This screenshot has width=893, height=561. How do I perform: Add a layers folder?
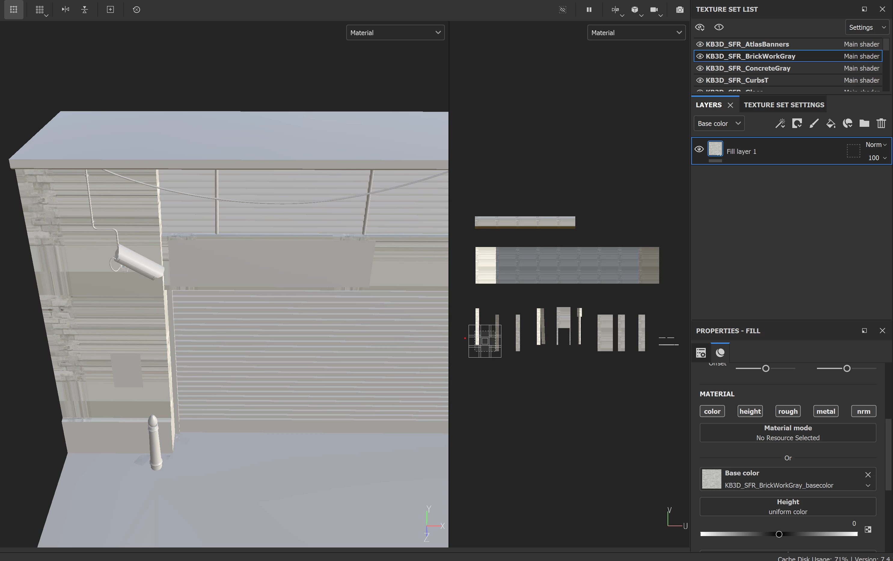864,123
